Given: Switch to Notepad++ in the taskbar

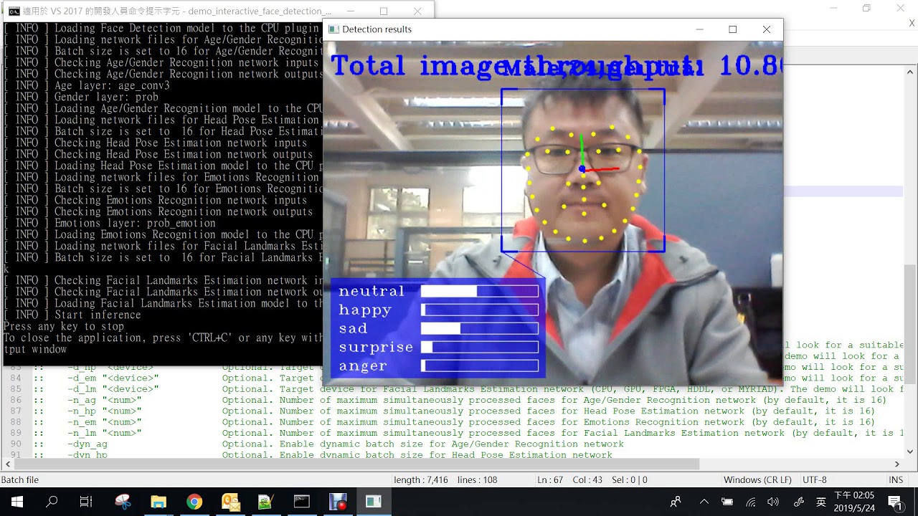Looking at the screenshot, I should pos(266,502).
